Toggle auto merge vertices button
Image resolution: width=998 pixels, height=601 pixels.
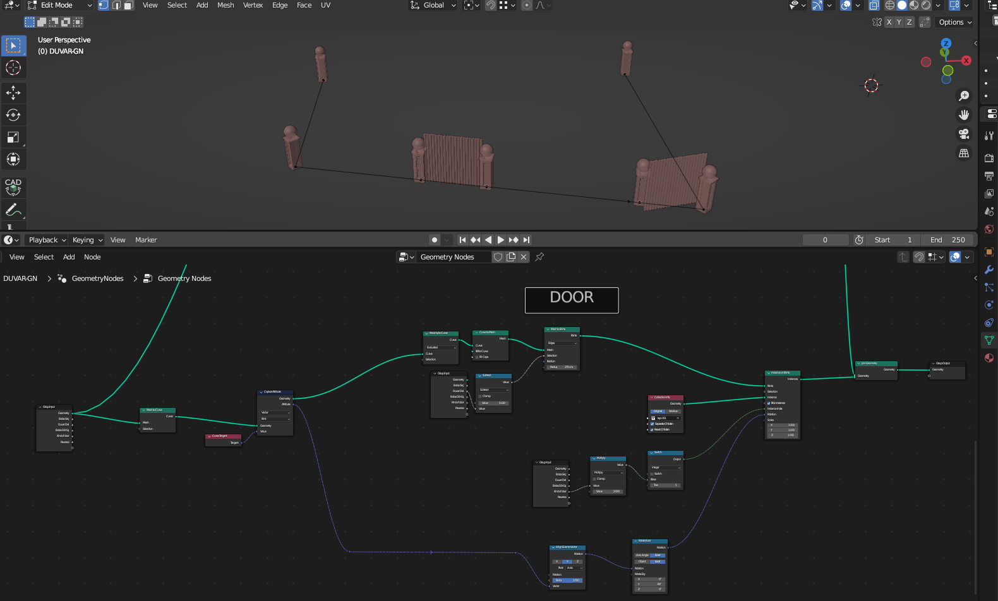tap(925, 22)
